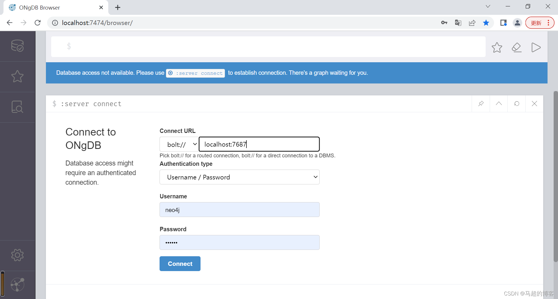The height and width of the screenshot is (299, 558).
Task: View site information icon in address bar
Action: [x=55, y=23]
